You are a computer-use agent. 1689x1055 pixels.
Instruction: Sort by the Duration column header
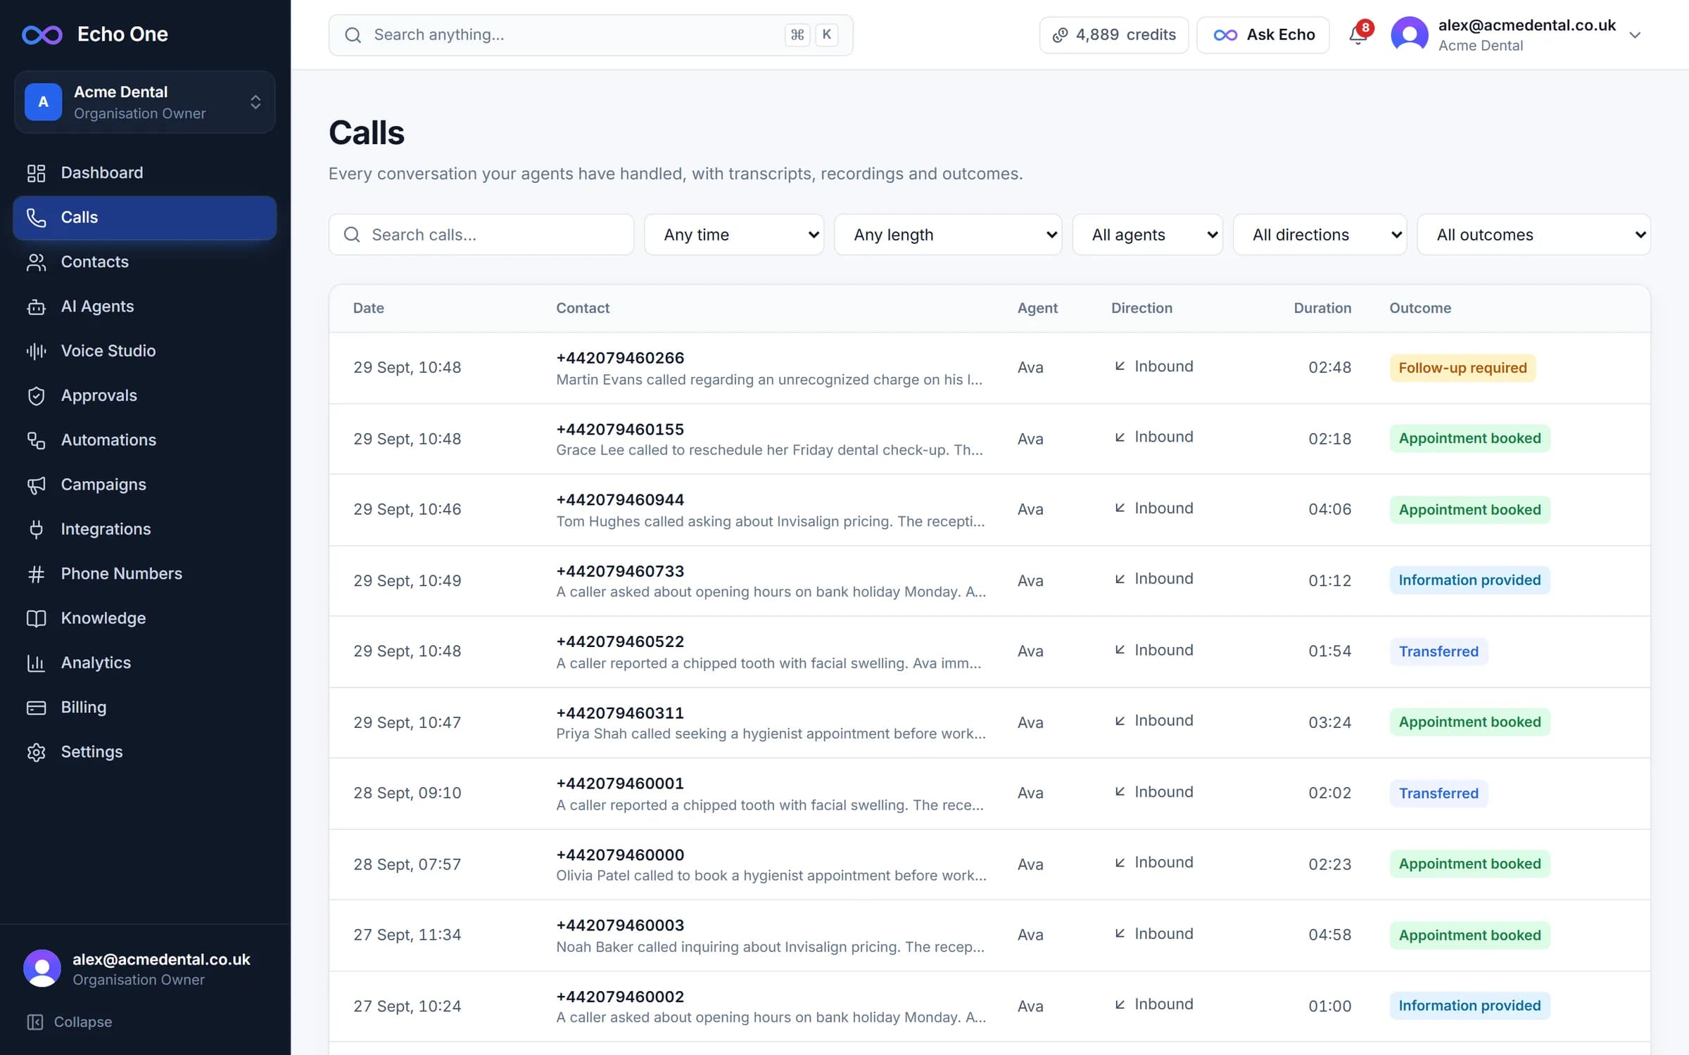(x=1322, y=308)
